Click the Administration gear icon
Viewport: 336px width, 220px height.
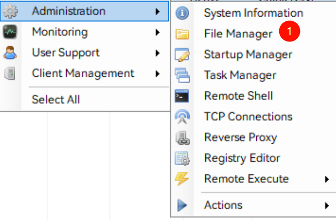[10, 11]
